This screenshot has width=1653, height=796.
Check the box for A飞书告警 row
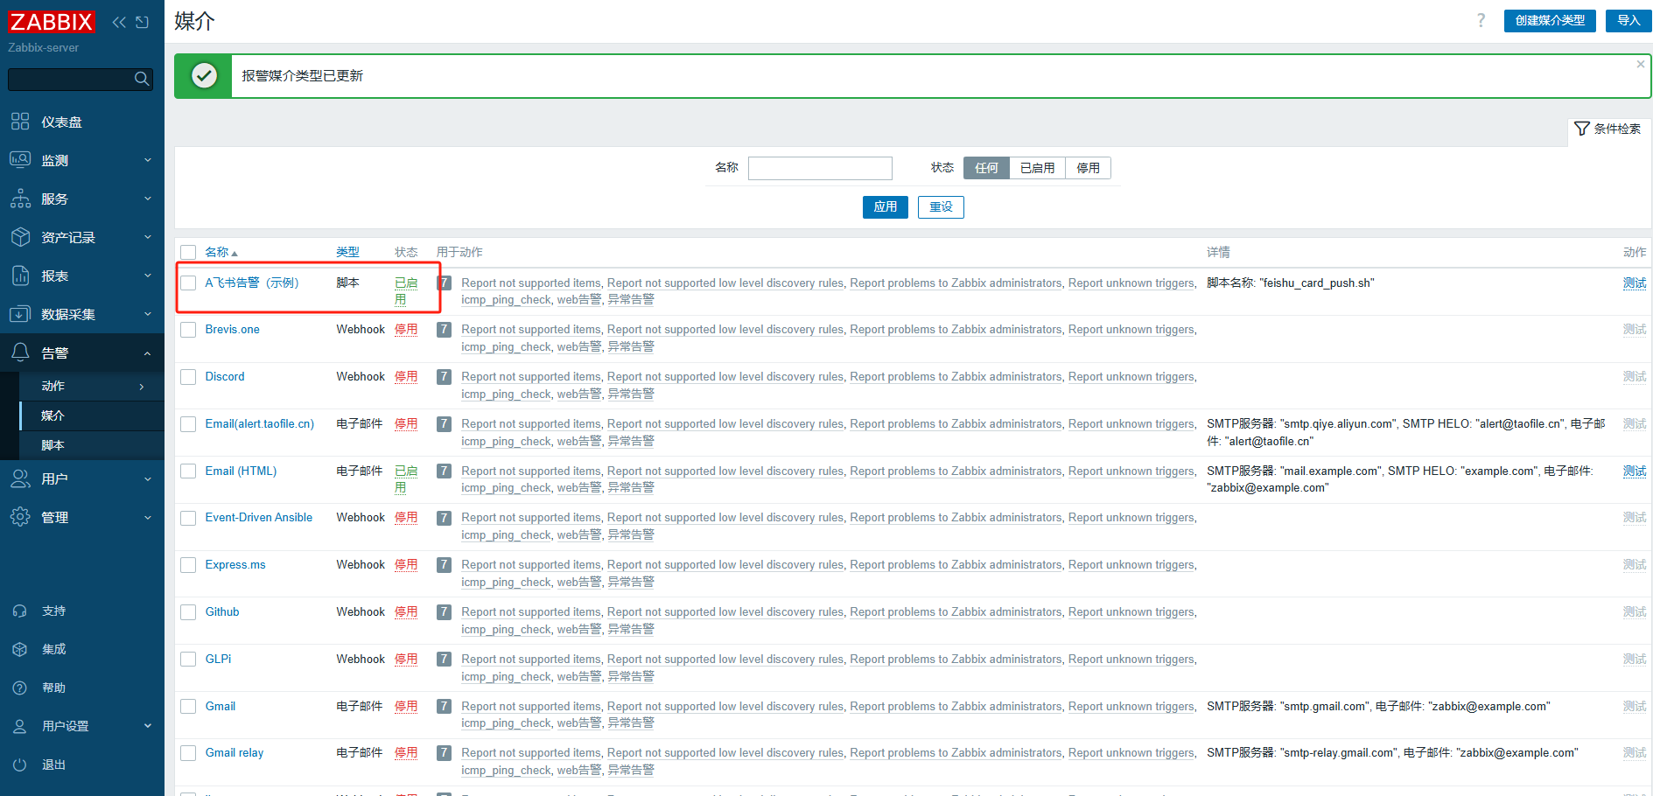(x=188, y=283)
